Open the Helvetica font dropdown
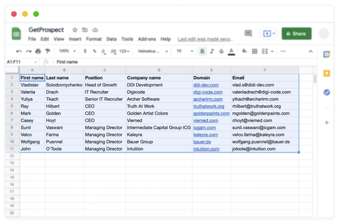 (153, 51)
